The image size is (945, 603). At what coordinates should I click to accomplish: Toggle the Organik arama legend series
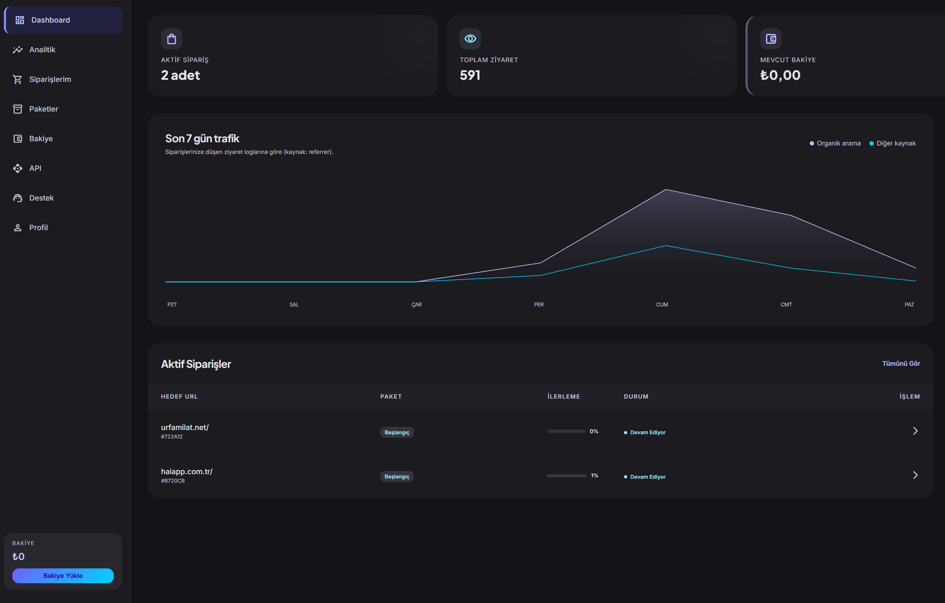coord(835,144)
